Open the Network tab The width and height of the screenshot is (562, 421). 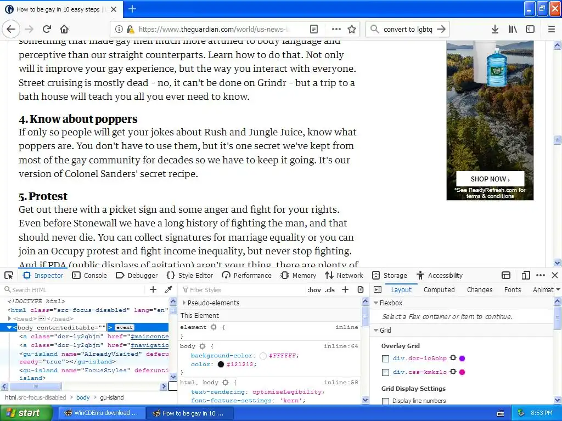click(344, 275)
